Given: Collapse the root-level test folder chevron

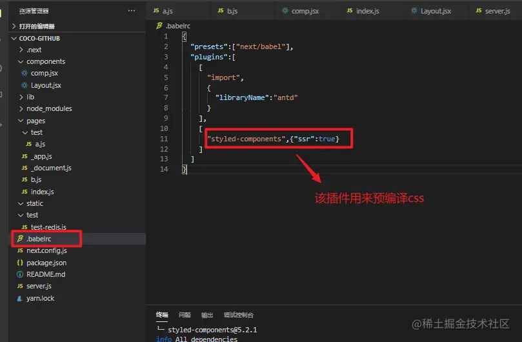Looking at the screenshot, I should (21, 215).
